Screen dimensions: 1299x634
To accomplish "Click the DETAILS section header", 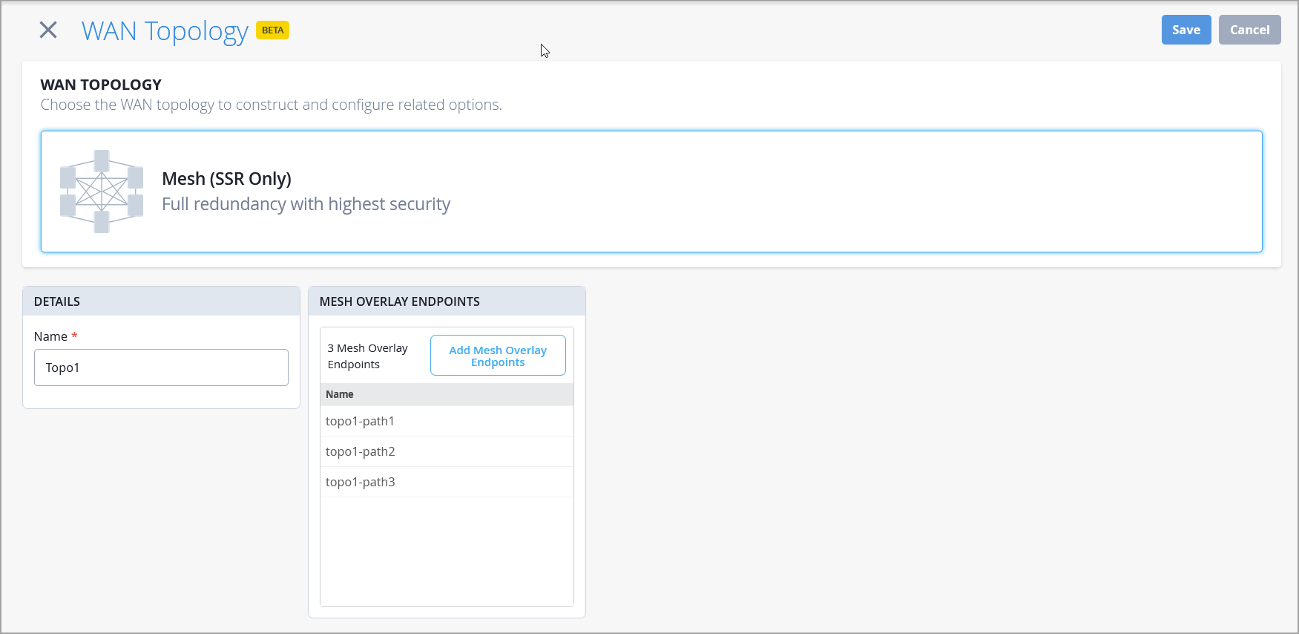I will [x=57, y=301].
